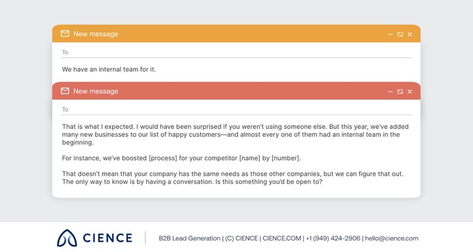Maximize the red New message window
This screenshot has width=473, height=252.
pos(400,91)
